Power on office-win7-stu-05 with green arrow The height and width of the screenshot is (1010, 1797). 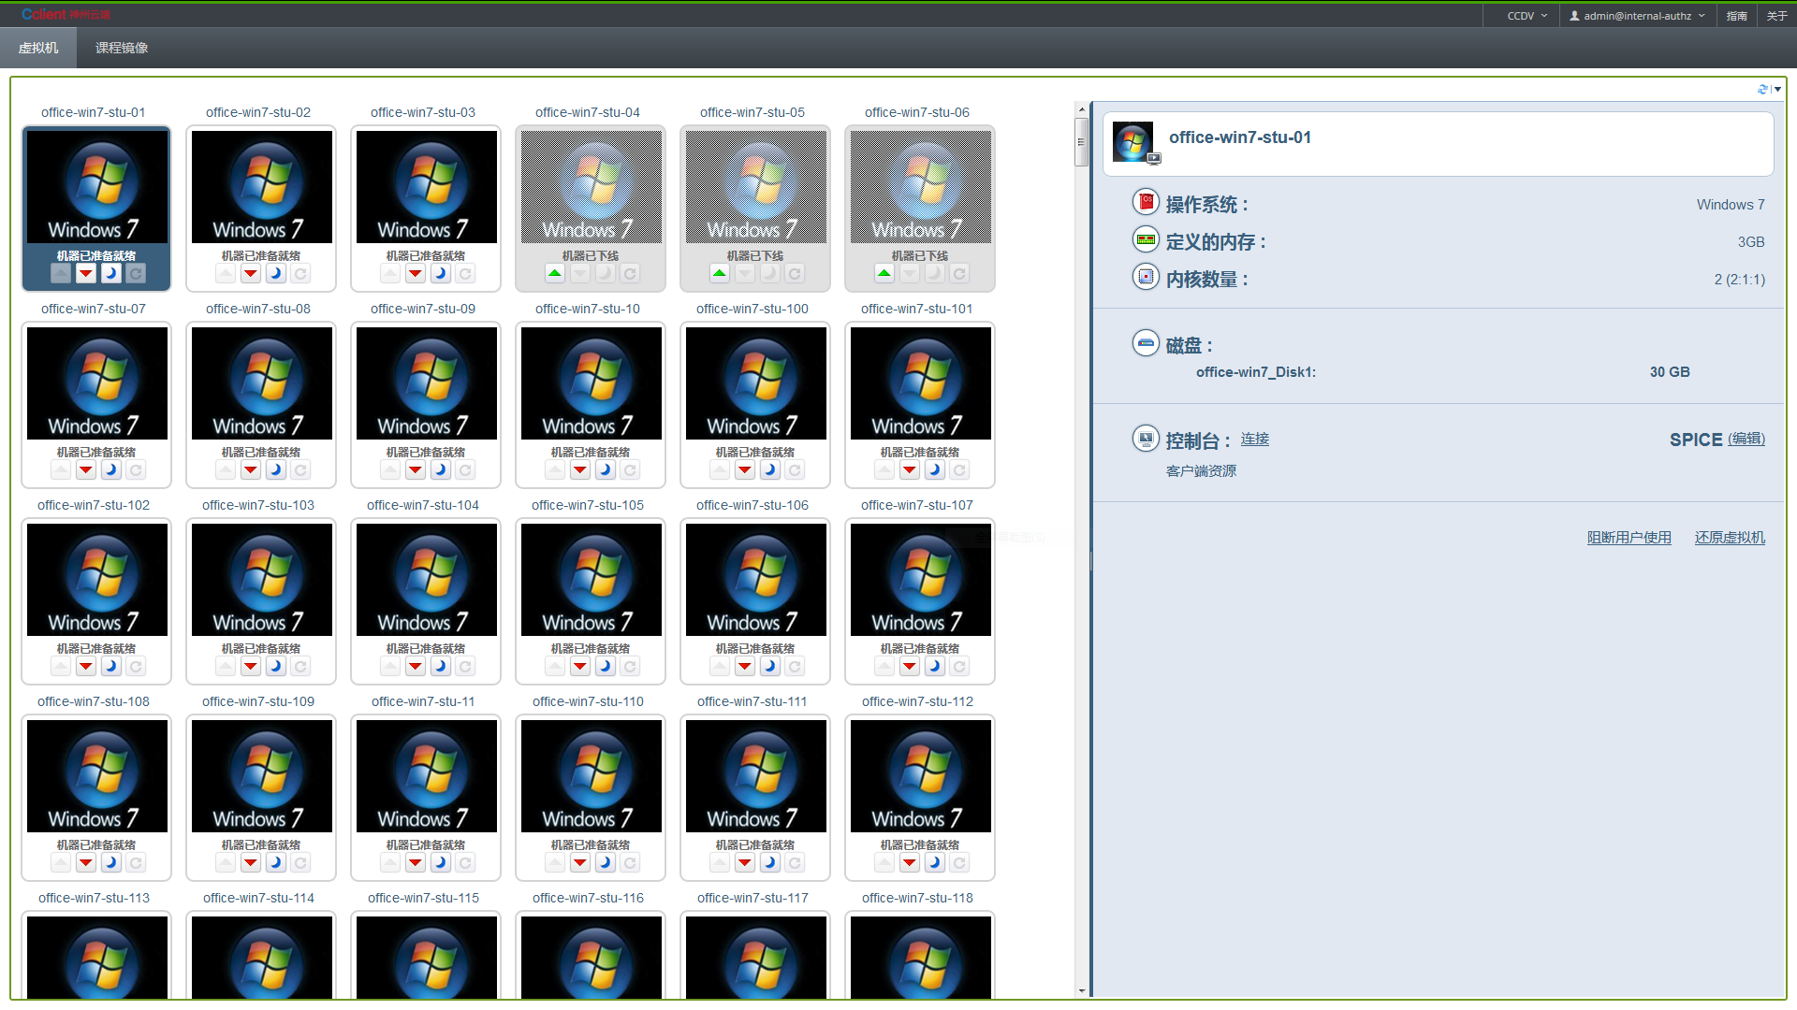[720, 274]
